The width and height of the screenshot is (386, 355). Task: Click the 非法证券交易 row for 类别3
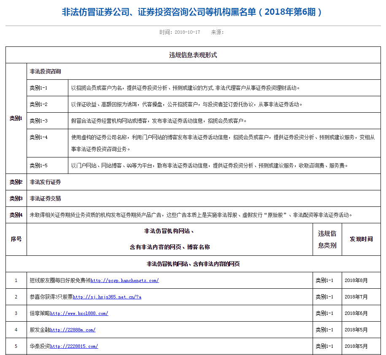45,198
